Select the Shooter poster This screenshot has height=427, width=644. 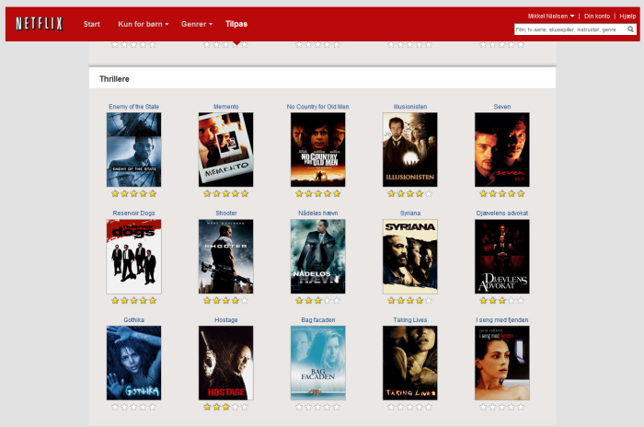pyautogui.click(x=226, y=257)
